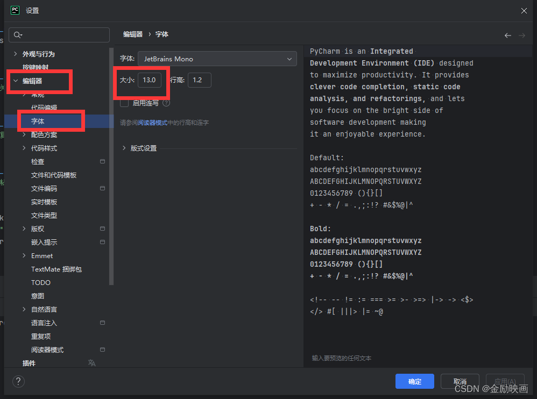Click the 大小 font size field
The image size is (537, 399).
tap(150, 80)
